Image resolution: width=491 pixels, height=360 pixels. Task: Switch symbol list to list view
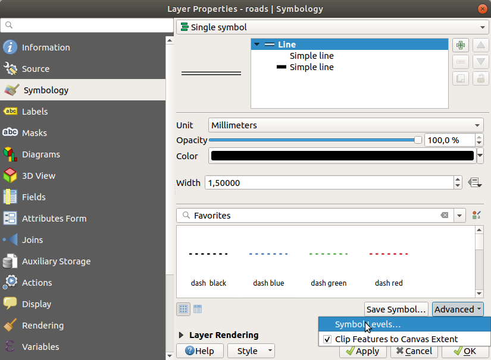pyautogui.click(x=198, y=309)
